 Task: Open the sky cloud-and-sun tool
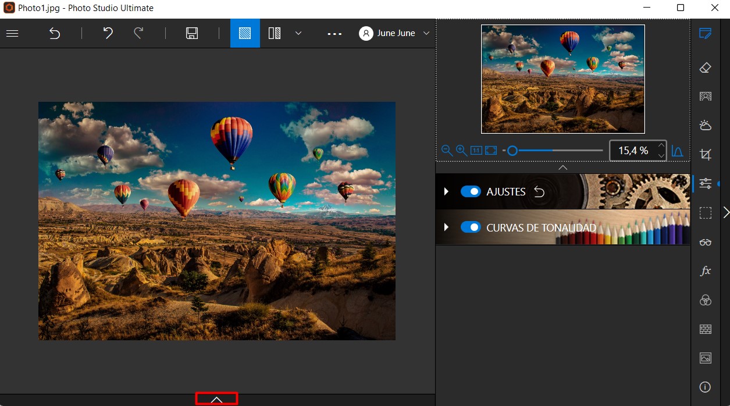pyautogui.click(x=706, y=125)
